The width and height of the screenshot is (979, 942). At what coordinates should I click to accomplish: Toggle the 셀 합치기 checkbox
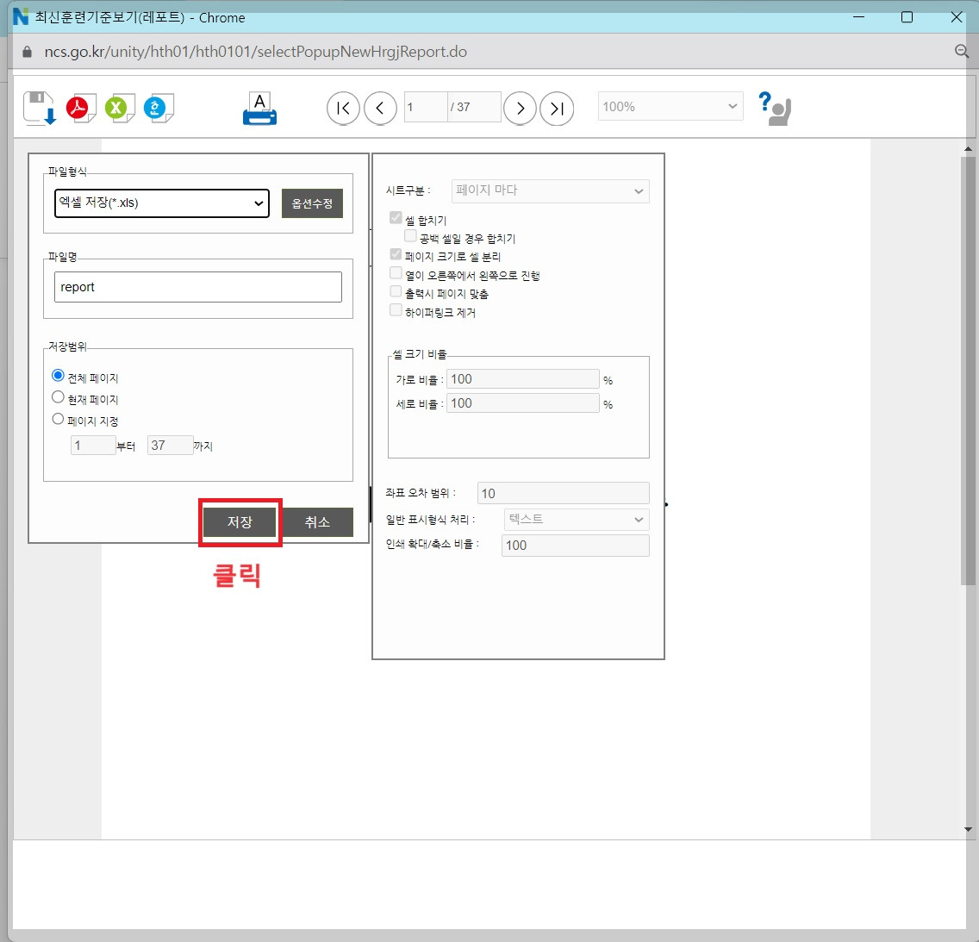click(396, 218)
